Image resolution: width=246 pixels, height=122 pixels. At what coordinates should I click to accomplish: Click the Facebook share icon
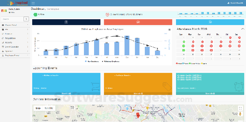tap(66, 22)
